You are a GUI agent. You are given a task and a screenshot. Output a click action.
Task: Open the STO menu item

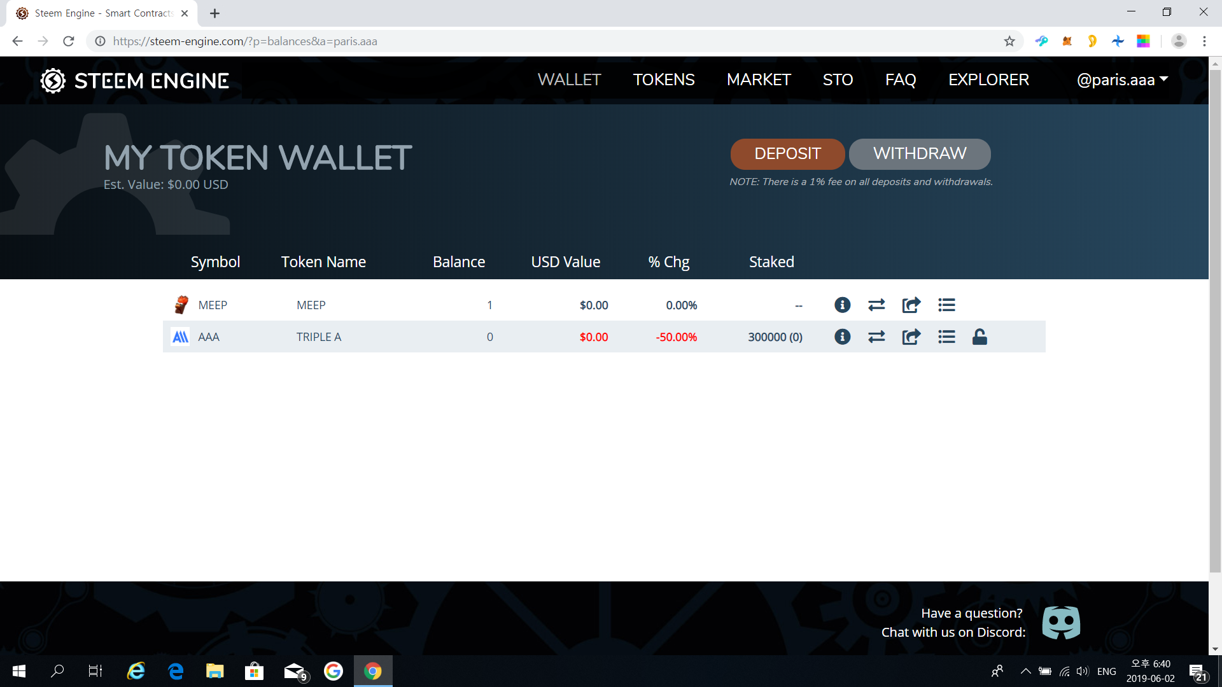pos(838,80)
